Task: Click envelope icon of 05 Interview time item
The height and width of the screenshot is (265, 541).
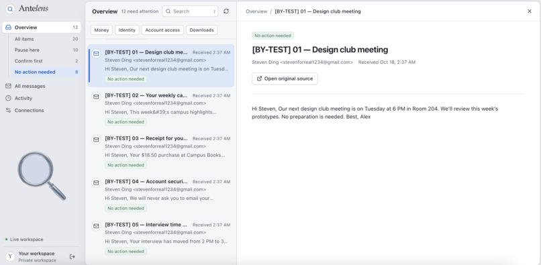Action: [96, 225]
